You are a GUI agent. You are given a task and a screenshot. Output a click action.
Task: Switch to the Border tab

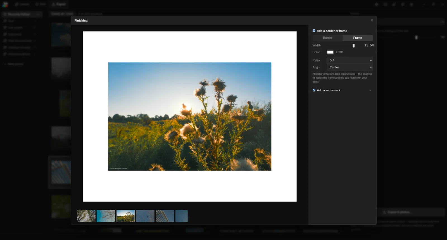click(x=328, y=38)
